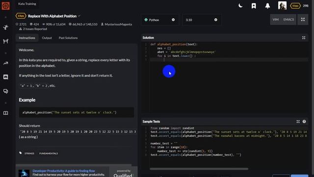This screenshot has width=314, height=177.
Task: Click the 90% of 15,634 satisfaction rating
Action: pos(53,24)
